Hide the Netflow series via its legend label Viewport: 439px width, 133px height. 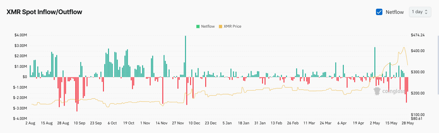pos(208,26)
